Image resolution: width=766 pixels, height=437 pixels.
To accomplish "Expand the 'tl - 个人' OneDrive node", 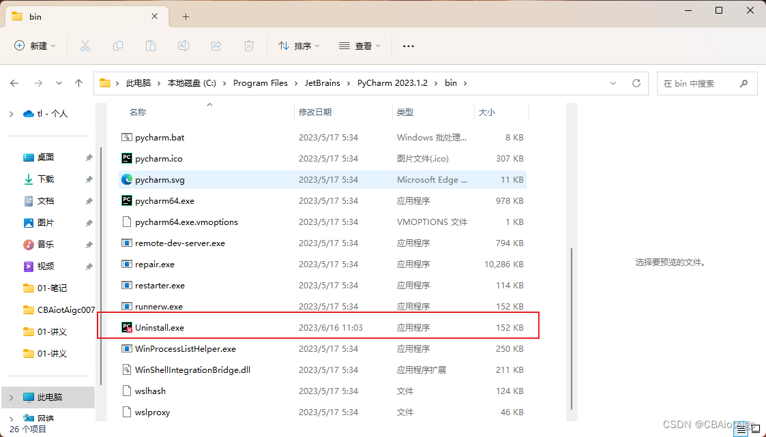I will coord(11,114).
